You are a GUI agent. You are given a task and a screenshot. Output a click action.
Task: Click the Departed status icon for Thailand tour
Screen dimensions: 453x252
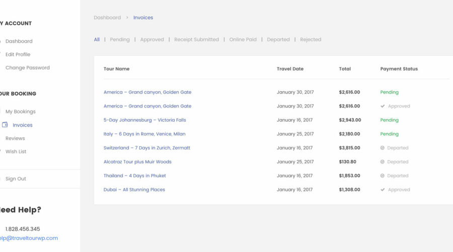click(x=383, y=176)
